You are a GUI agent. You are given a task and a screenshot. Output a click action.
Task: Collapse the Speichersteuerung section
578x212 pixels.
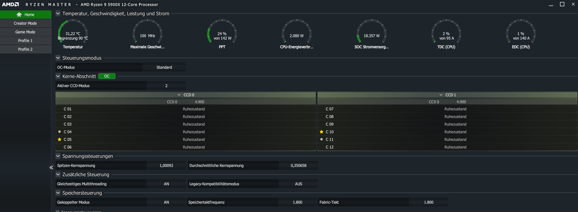58,193
